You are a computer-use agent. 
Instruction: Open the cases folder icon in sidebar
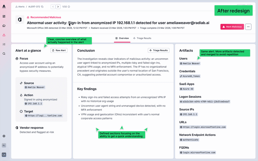(x=4, y=26)
